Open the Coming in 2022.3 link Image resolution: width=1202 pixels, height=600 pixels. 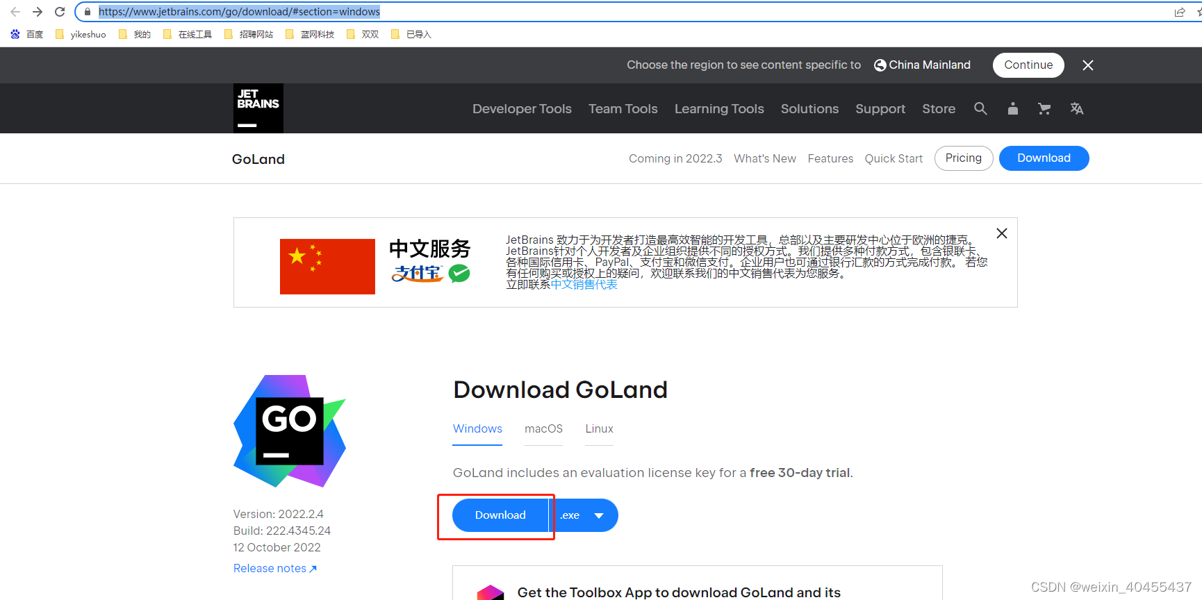point(675,158)
